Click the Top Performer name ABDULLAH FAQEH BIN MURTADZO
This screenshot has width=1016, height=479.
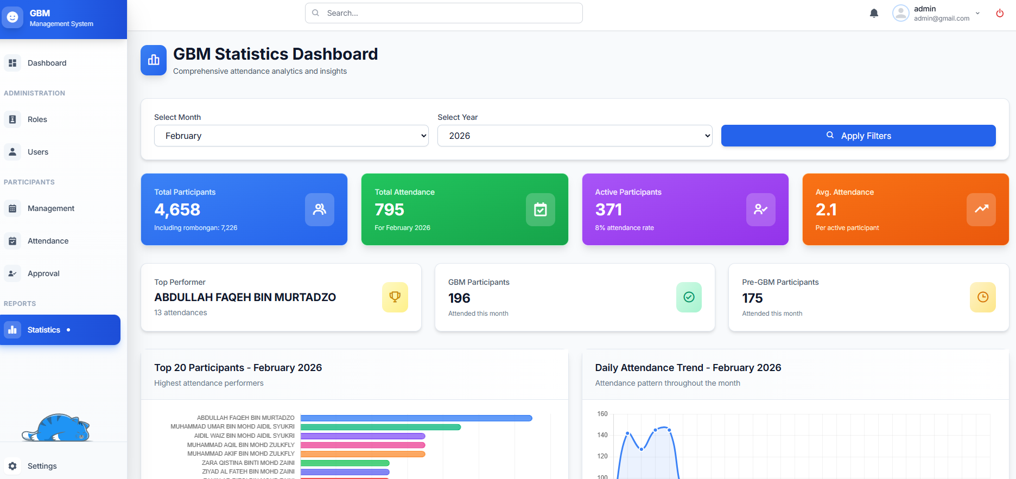coord(245,297)
